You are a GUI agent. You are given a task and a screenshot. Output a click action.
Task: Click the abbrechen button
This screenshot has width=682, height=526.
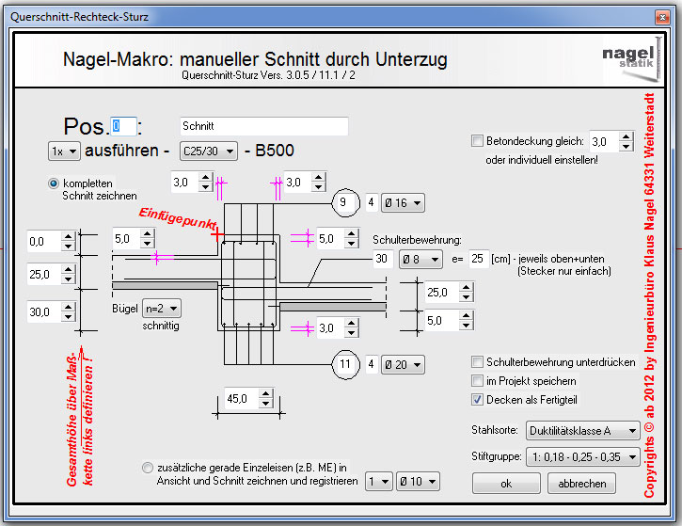pos(581,483)
